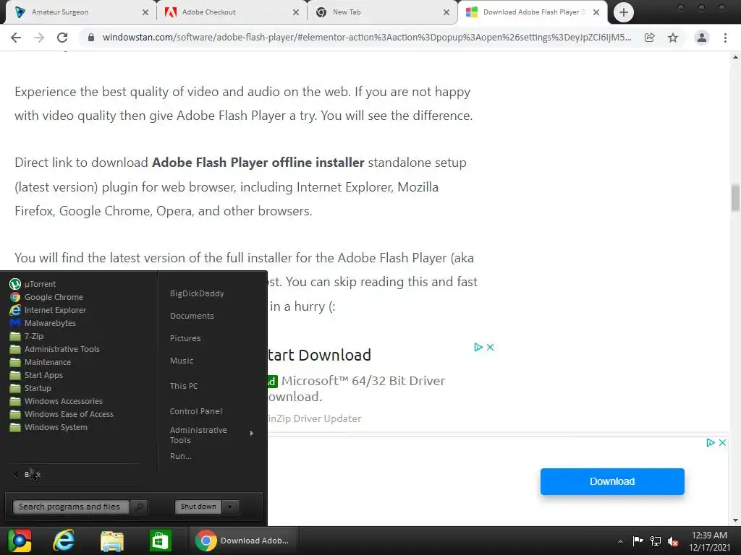Viewport: 741px width, 555px height.
Task: Expand Administrative Tools submenu arrow
Action: (x=251, y=434)
